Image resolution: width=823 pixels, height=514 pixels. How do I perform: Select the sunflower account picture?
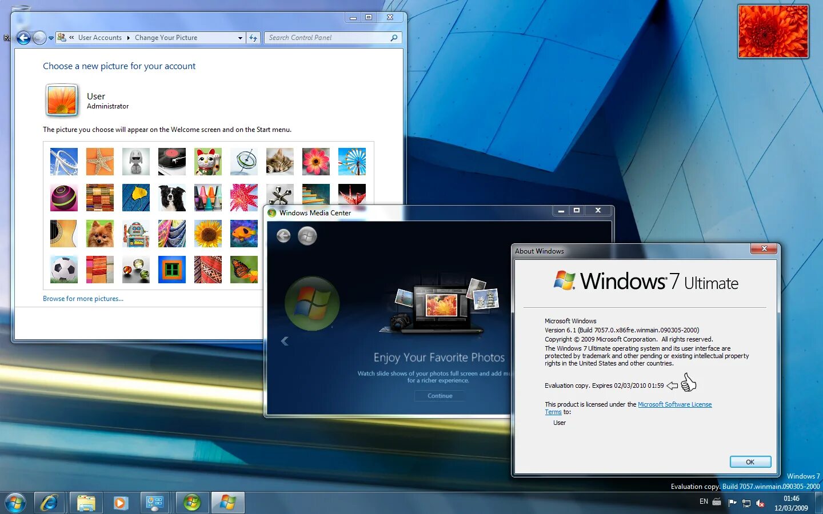(207, 234)
